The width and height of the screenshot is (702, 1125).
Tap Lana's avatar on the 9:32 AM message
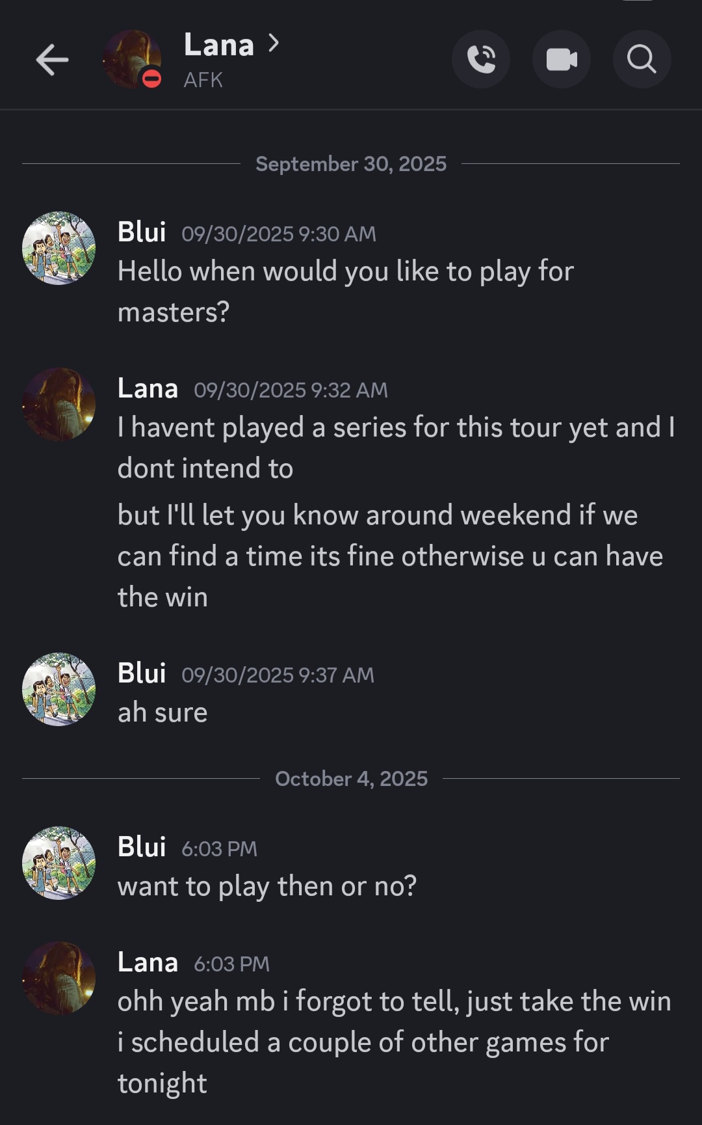click(58, 404)
